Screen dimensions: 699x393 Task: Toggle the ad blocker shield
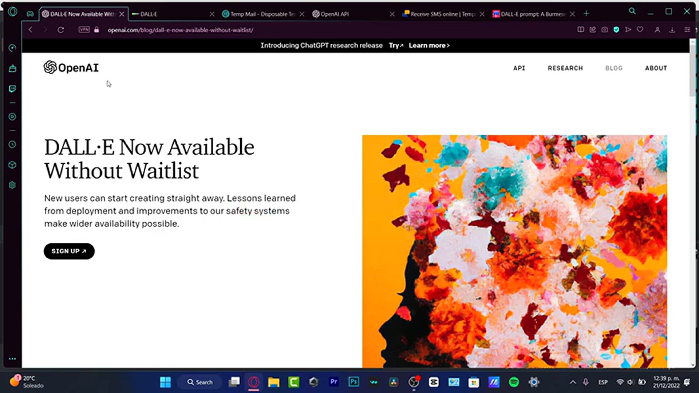(616, 30)
